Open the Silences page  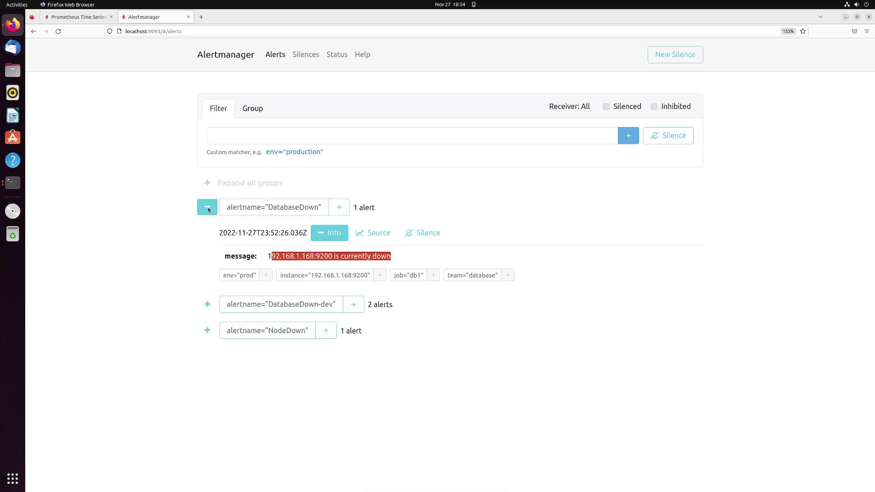click(305, 55)
